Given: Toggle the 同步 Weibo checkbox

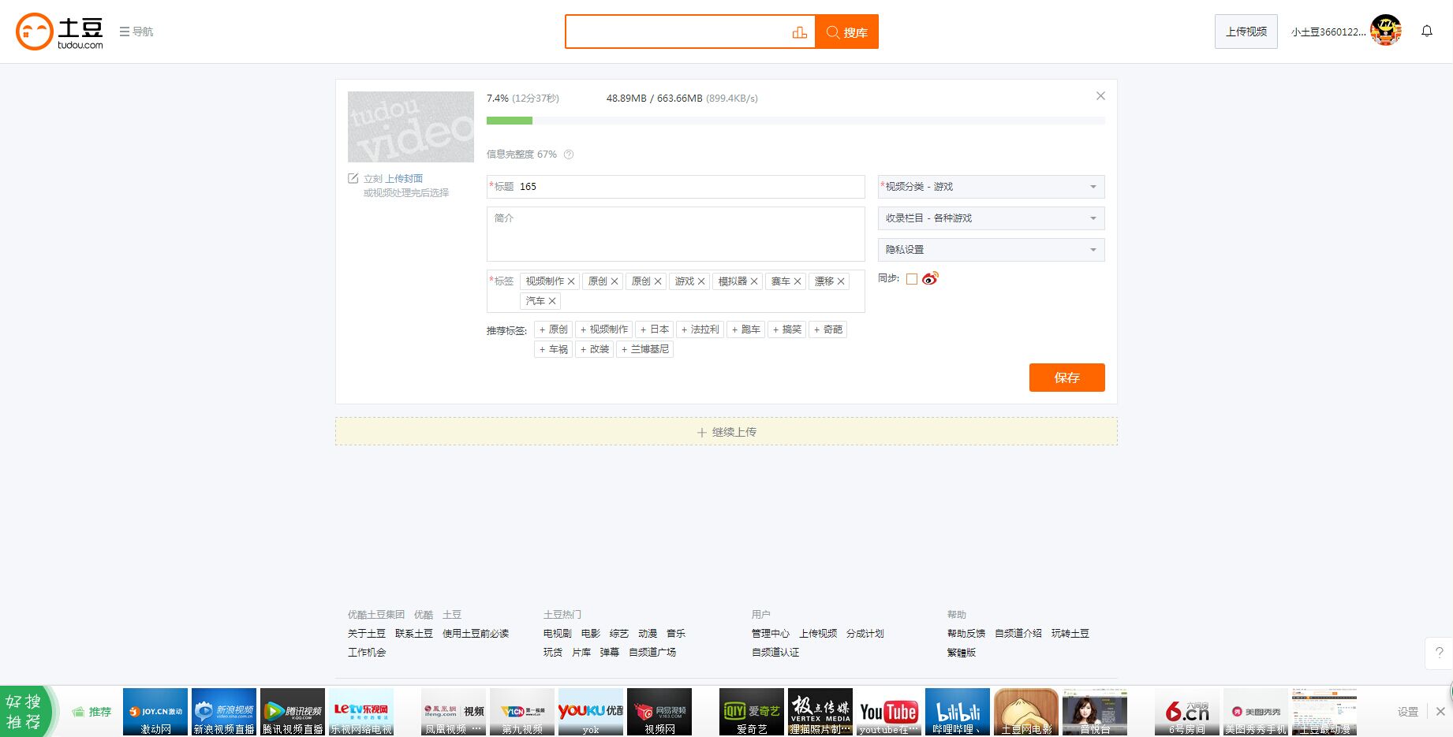Looking at the screenshot, I should 912,279.
